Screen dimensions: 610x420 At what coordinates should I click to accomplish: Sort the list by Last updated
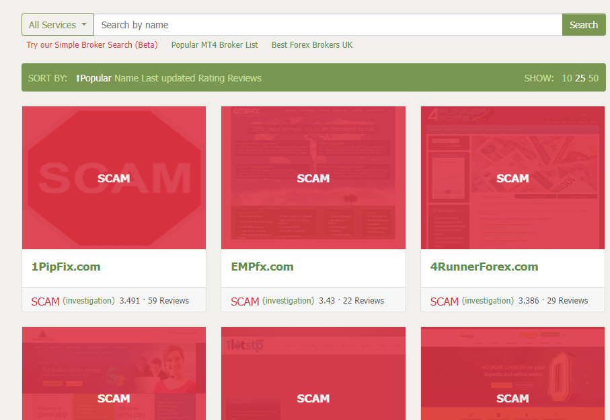[x=168, y=78]
